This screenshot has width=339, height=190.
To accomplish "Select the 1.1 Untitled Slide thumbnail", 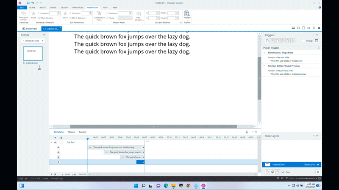I will 33,54.
